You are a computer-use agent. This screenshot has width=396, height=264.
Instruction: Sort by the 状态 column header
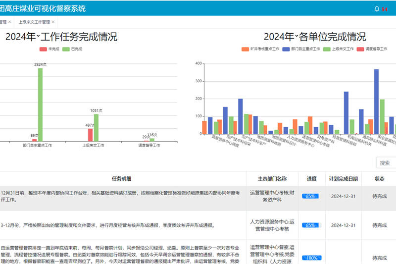(x=379, y=179)
